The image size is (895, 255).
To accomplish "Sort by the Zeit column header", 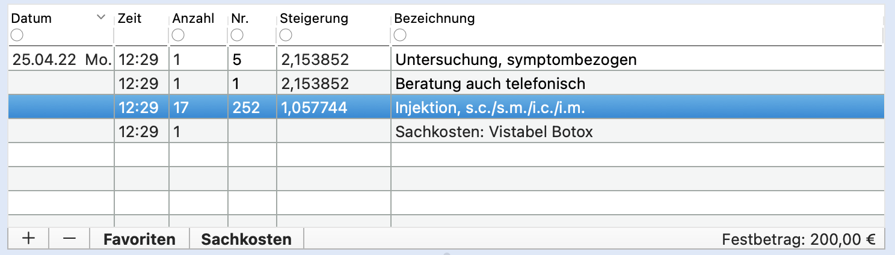I will (129, 18).
